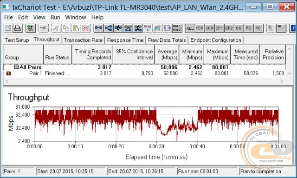Image resolution: width=297 pixels, height=178 pixels.
Task: Click the Run test icon
Action: point(30,28)
